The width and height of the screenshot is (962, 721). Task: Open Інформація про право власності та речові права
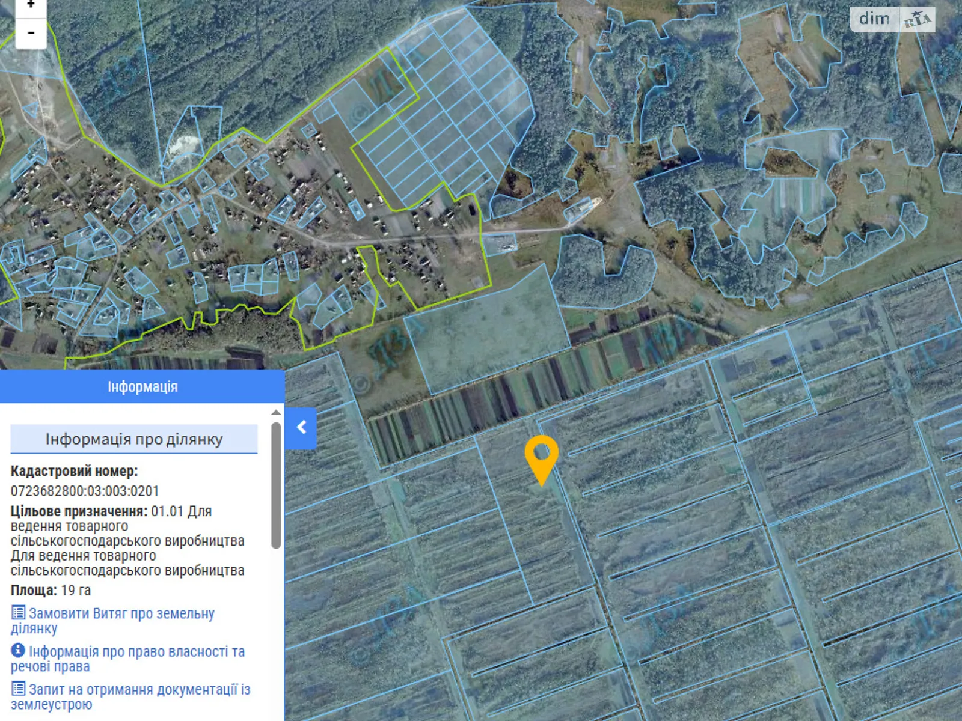[x=136, y=652]
